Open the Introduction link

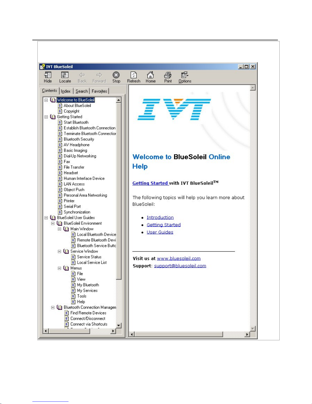[160, 217]
